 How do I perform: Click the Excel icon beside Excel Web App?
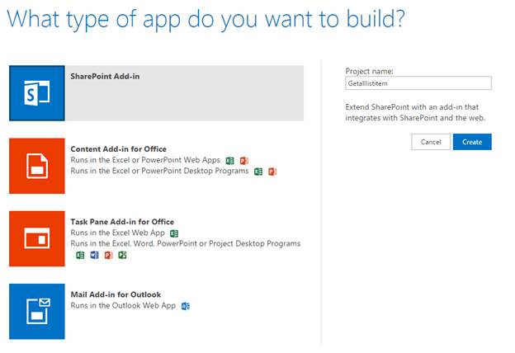(174, 233)
